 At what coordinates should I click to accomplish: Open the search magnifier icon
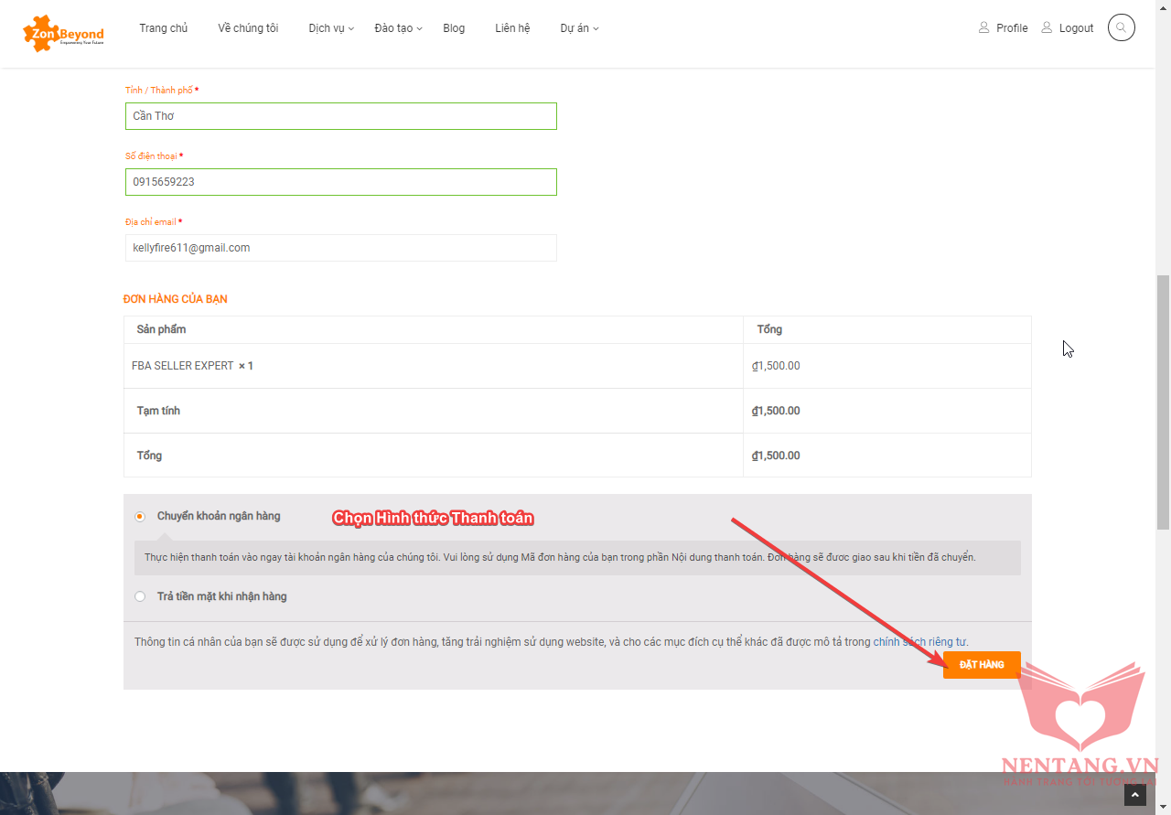1121,27
